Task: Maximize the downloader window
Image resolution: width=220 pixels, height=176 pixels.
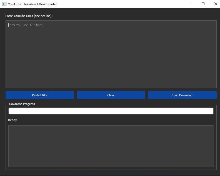Action: (x=203, y=4)
